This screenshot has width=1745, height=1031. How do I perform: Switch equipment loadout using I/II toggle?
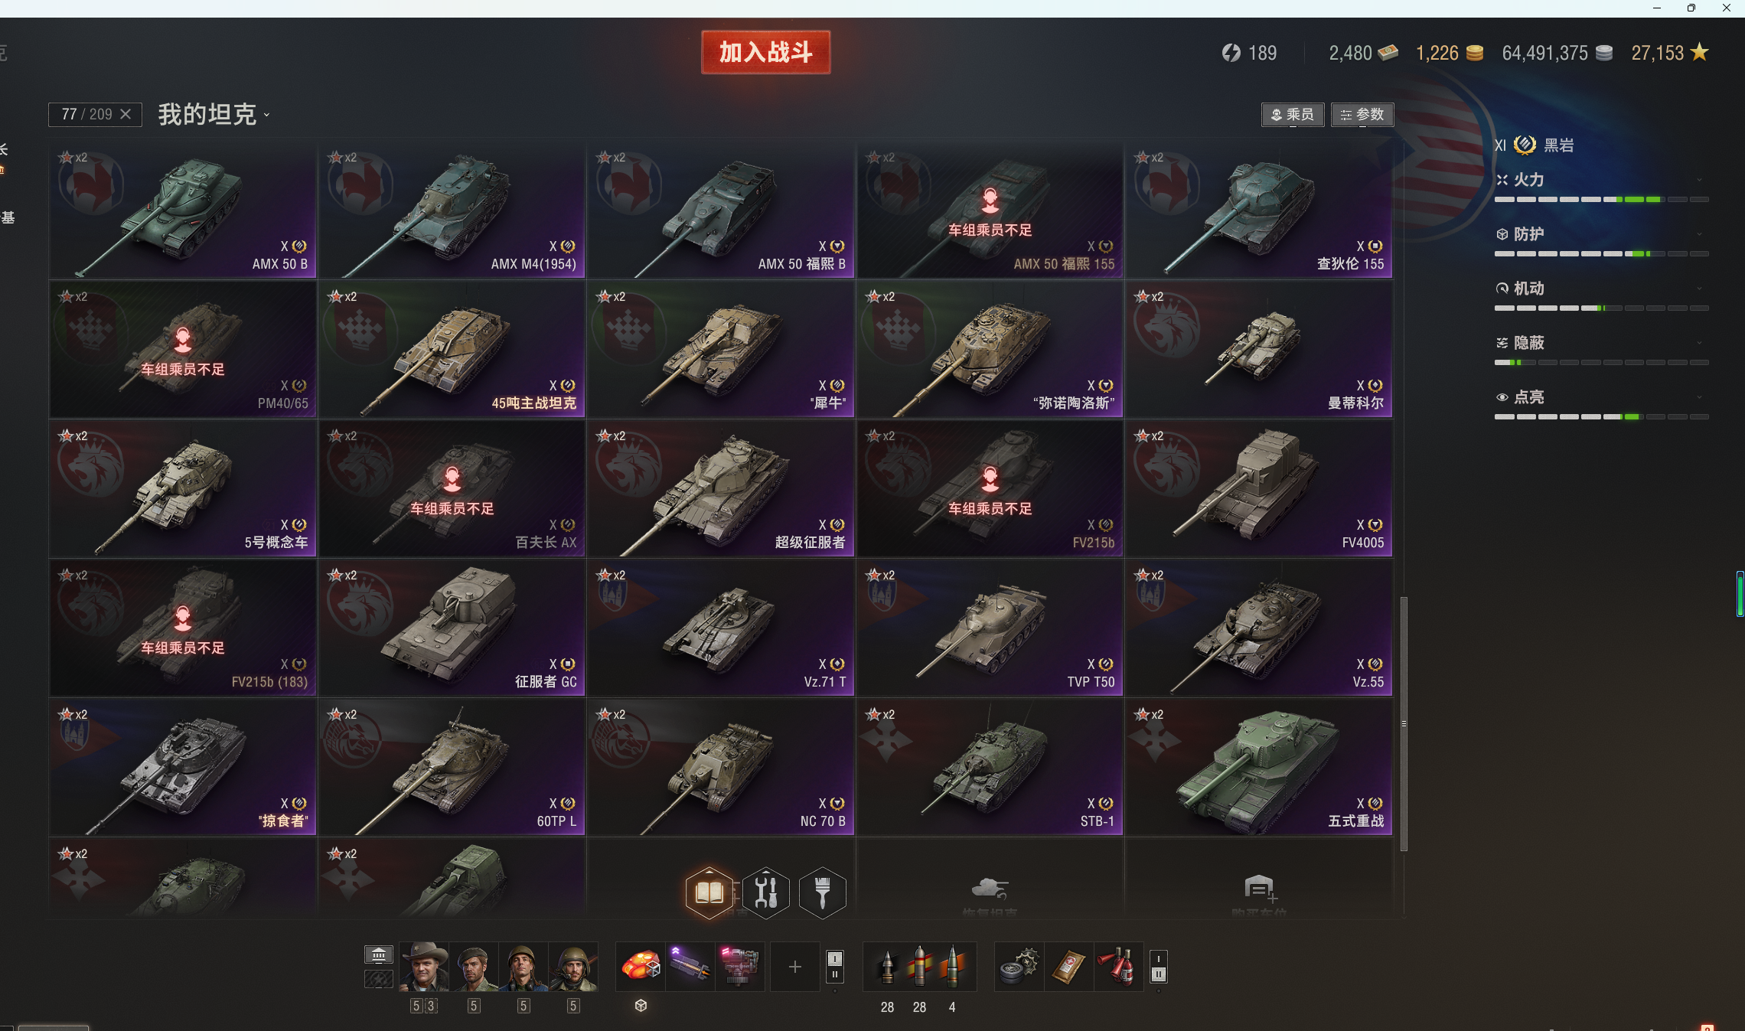(835, 967)
